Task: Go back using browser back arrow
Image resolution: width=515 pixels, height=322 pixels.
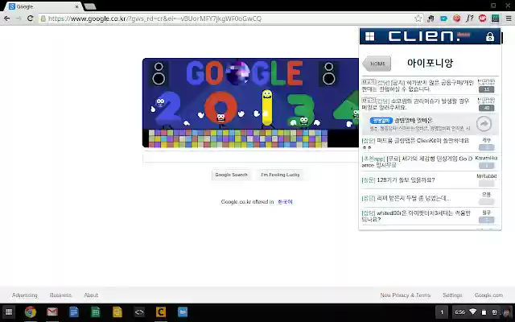Action: [x=6, y=19]
